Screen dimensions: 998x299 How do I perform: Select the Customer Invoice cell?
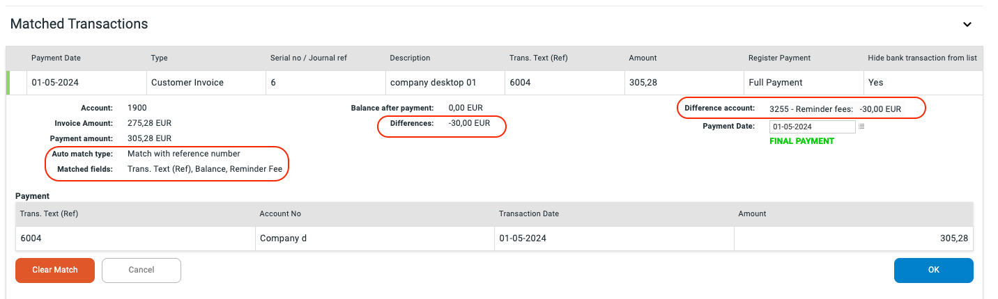point(187,82)
